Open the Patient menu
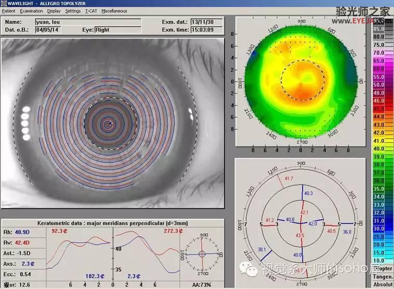Viewport: 394px width, 289px height. pos(8,11)
